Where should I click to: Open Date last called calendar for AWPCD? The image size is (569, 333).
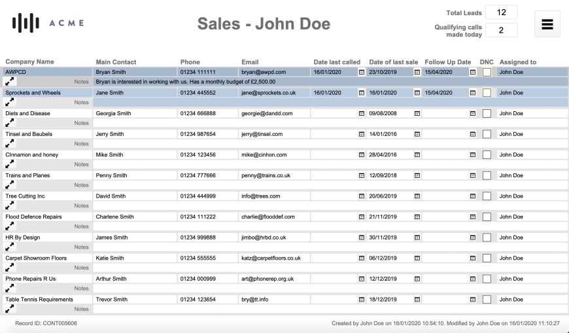[362, 72]
